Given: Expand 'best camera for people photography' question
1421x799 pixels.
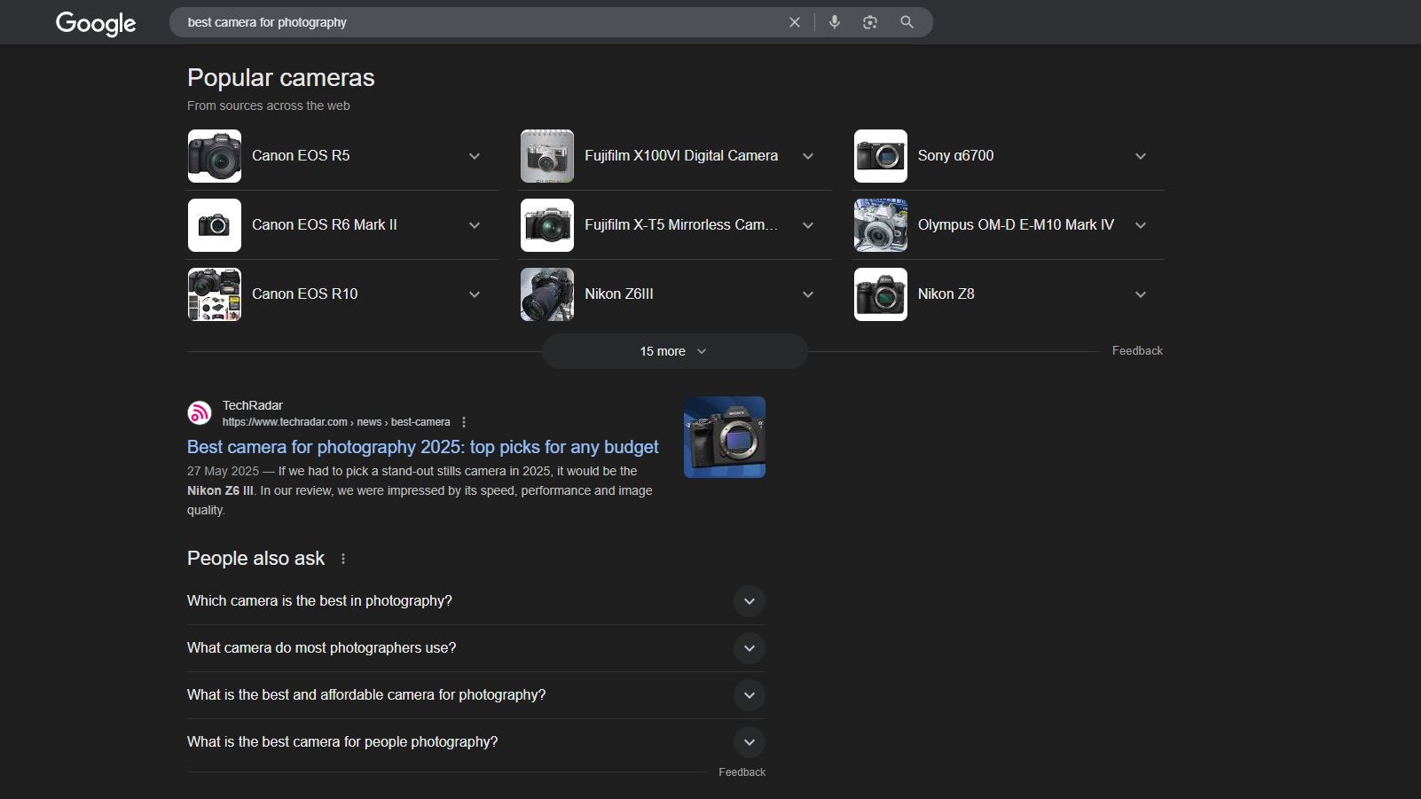Looking at the screenshot, I should (x=750, y=742).
